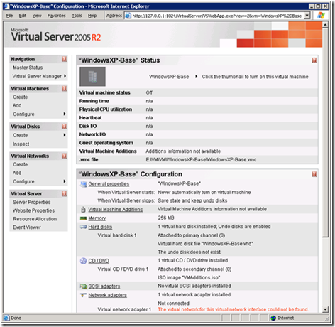Click the help icon in Virtual Machines header
The image size is (335, 327).
(64, 89)
